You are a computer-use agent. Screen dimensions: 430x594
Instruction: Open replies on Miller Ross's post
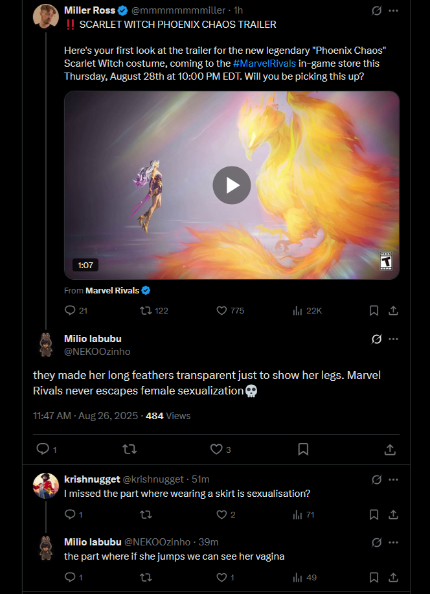click(x=76, y=311)
